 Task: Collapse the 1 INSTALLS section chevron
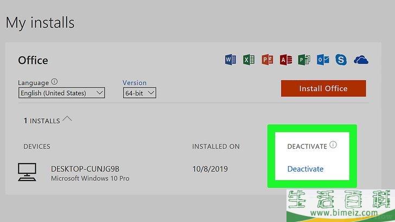click(67, 119)
